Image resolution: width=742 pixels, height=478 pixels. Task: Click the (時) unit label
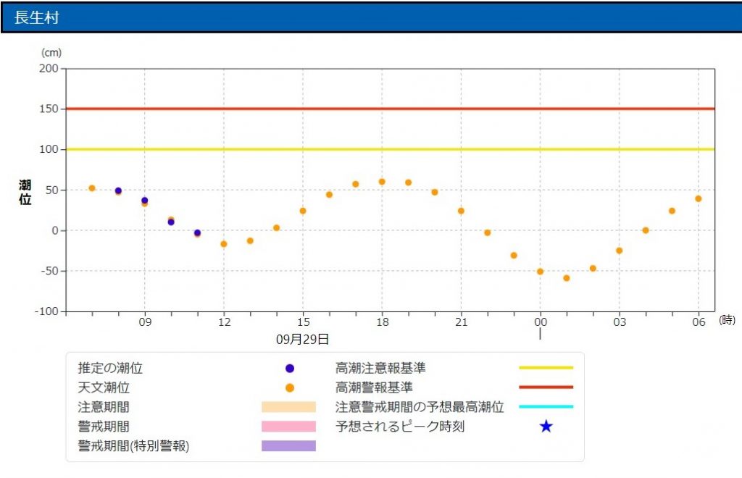[x=727, y=320]
